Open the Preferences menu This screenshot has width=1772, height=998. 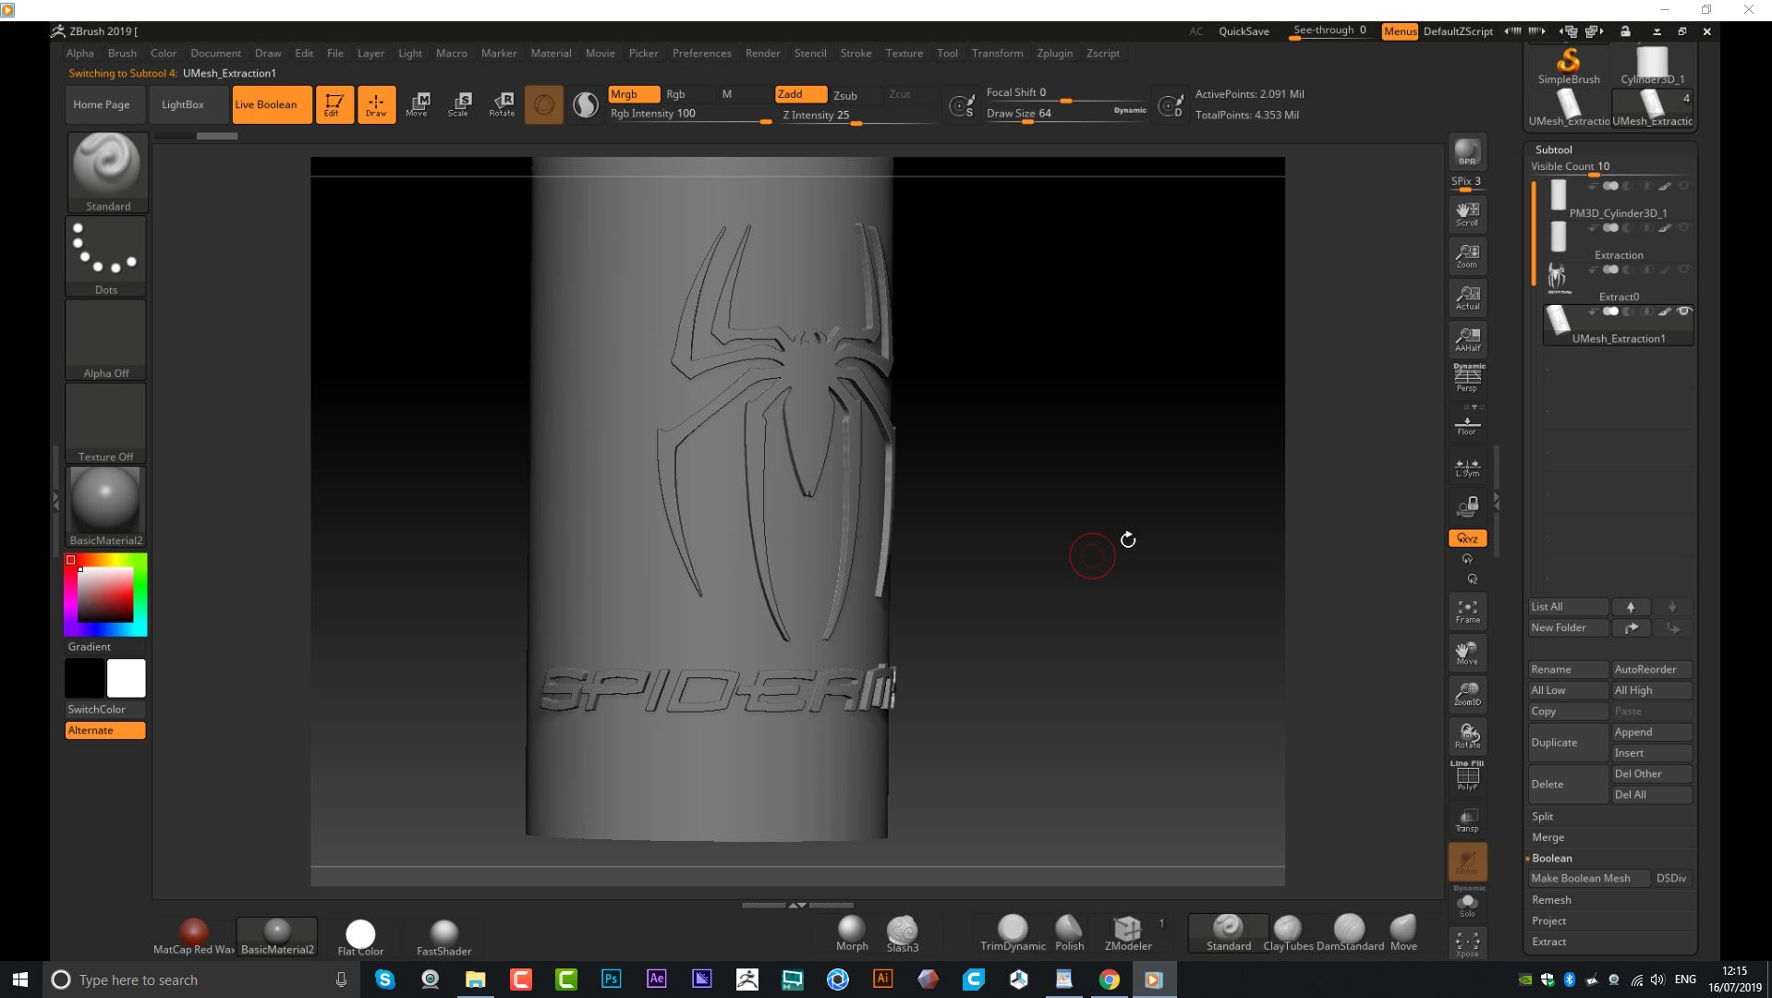click(701, 54)
